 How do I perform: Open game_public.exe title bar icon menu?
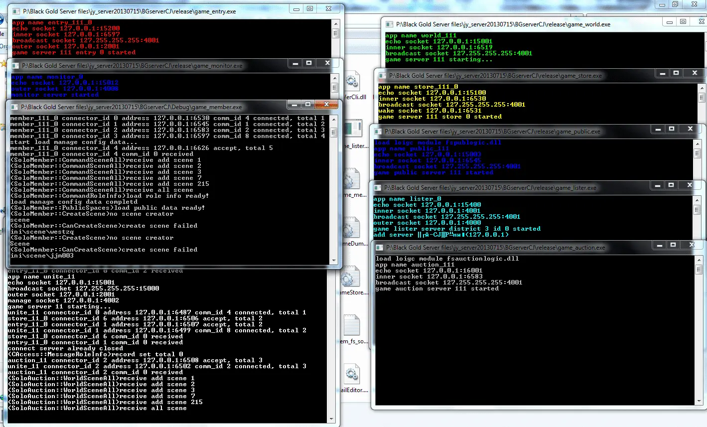pyautogui.click(x=378, y=132)
